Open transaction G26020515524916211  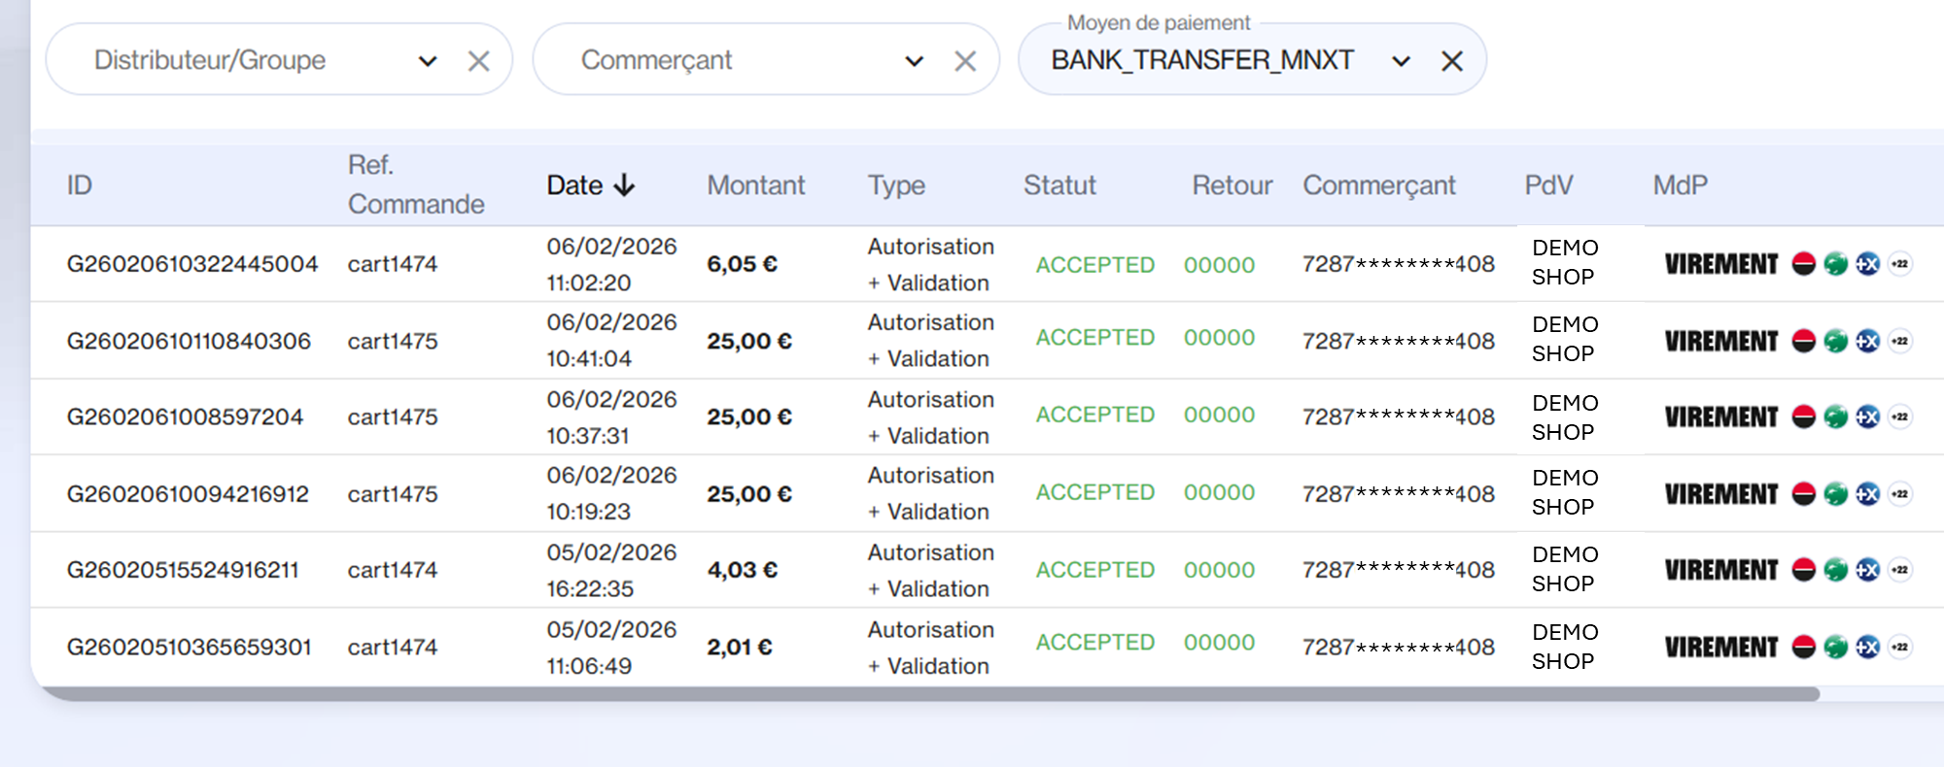(182, 570)
